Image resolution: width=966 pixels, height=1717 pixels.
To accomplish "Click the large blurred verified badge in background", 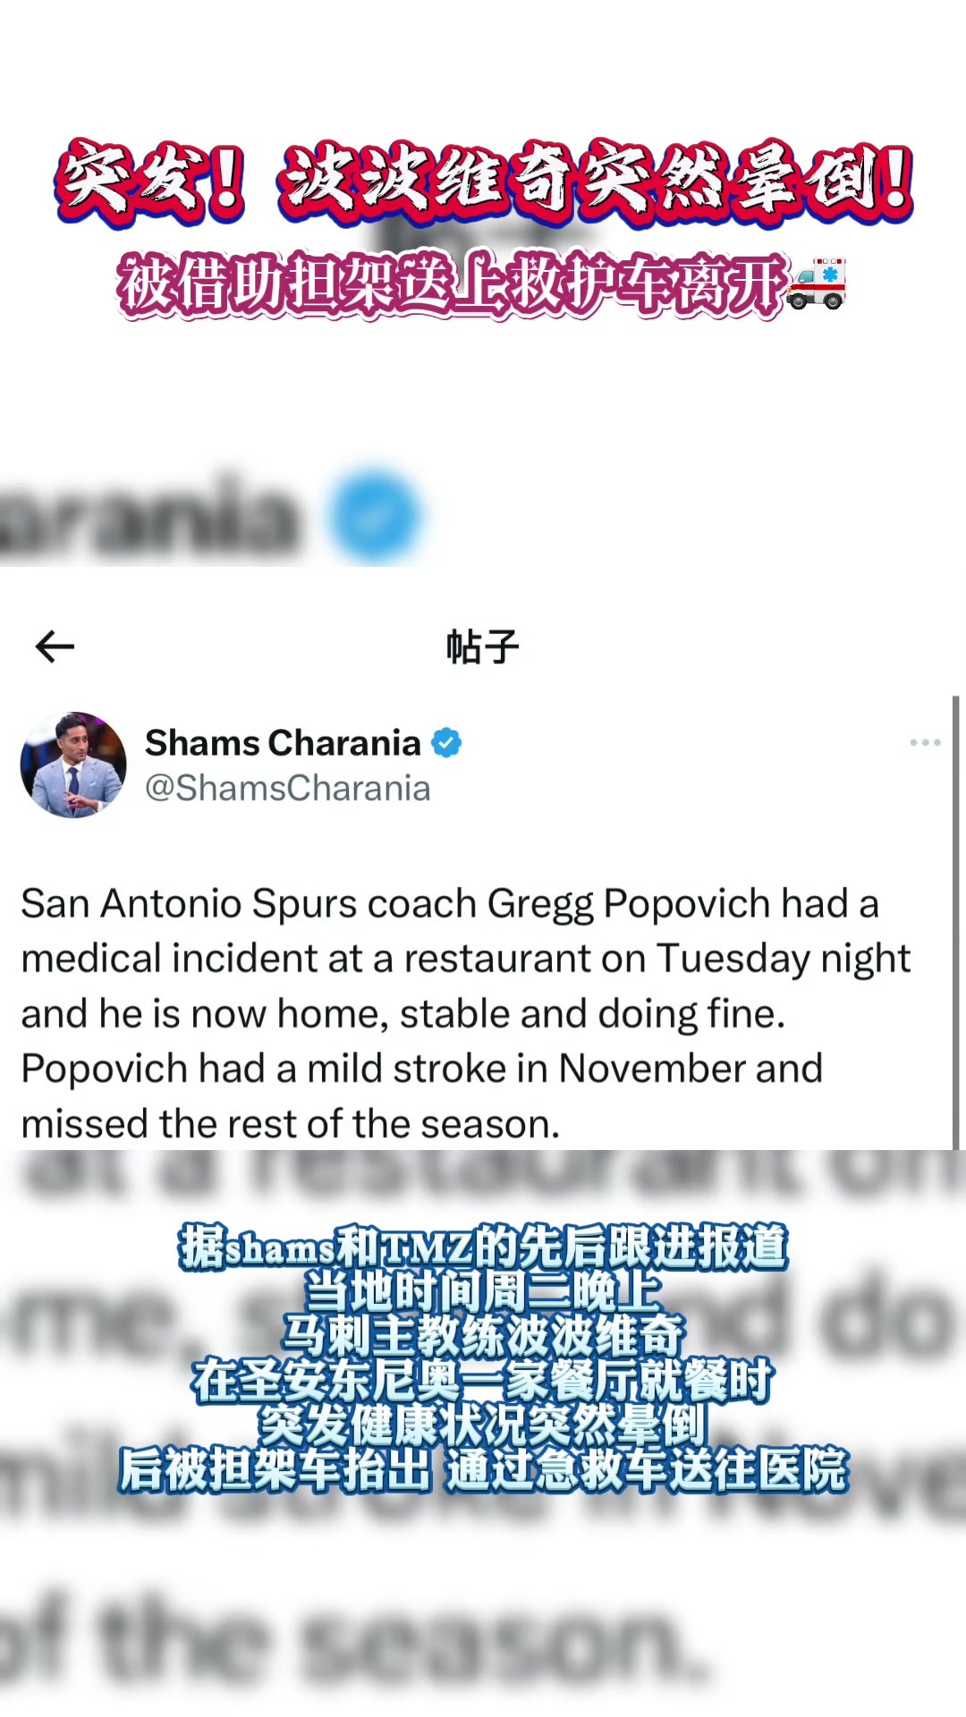I will click(376, 516).
